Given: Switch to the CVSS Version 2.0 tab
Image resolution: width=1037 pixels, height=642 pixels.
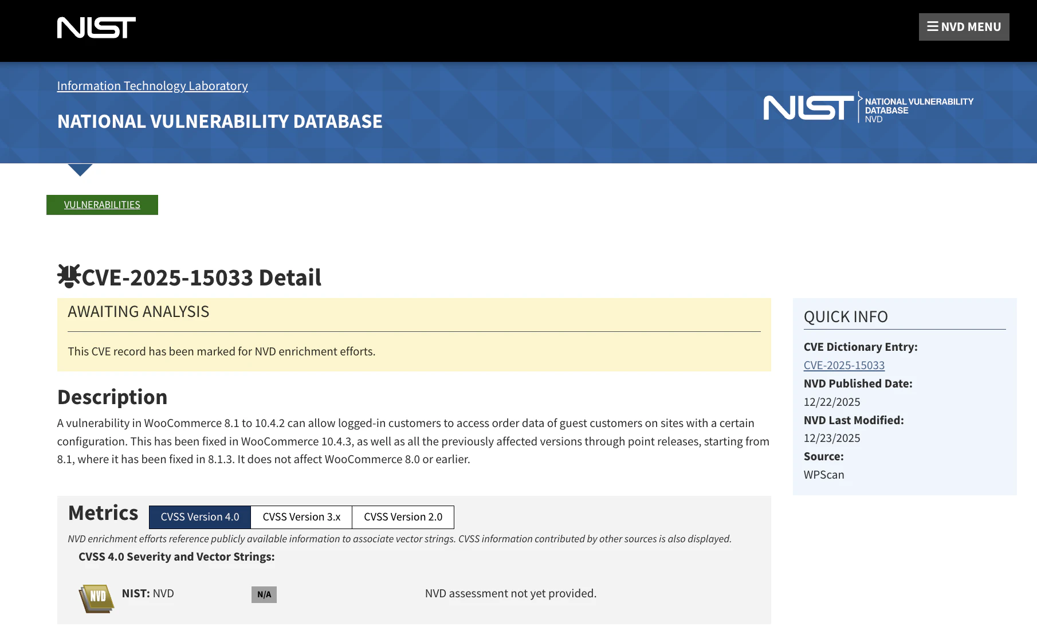Looking at the screenshot, I should (x=403, y=517).
